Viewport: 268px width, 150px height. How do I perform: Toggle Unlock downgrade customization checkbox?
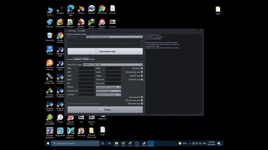click(x=69, y=104)
